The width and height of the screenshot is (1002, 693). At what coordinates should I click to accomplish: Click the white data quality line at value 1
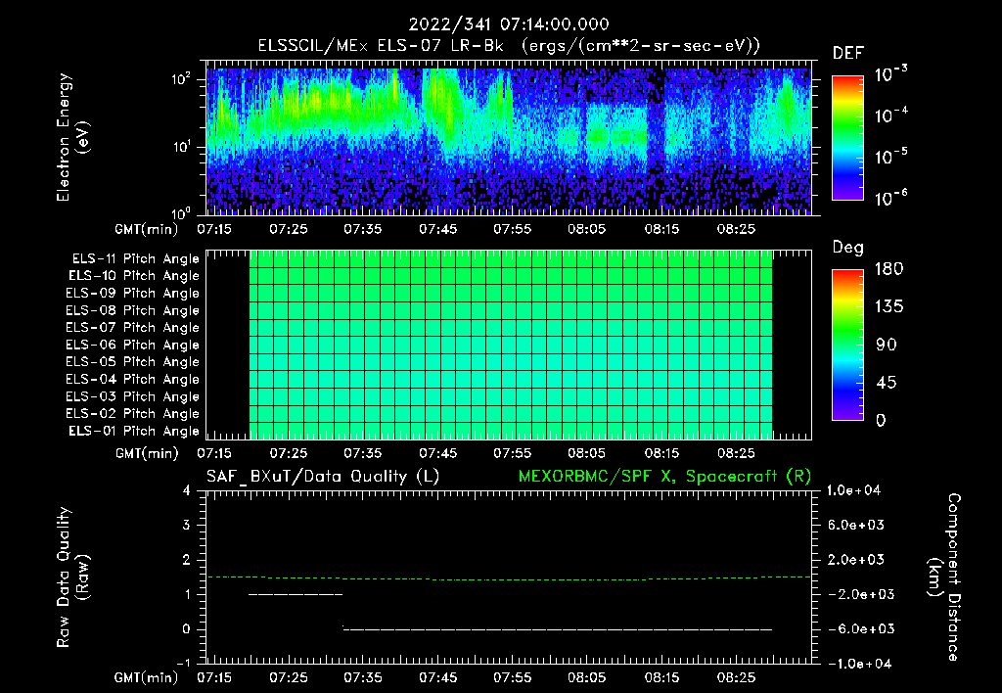296,594
